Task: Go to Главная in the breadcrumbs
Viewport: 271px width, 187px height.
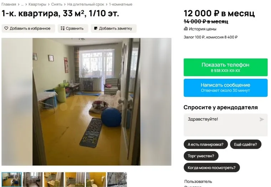Action: pyautogui.click(x=9, y=4)
